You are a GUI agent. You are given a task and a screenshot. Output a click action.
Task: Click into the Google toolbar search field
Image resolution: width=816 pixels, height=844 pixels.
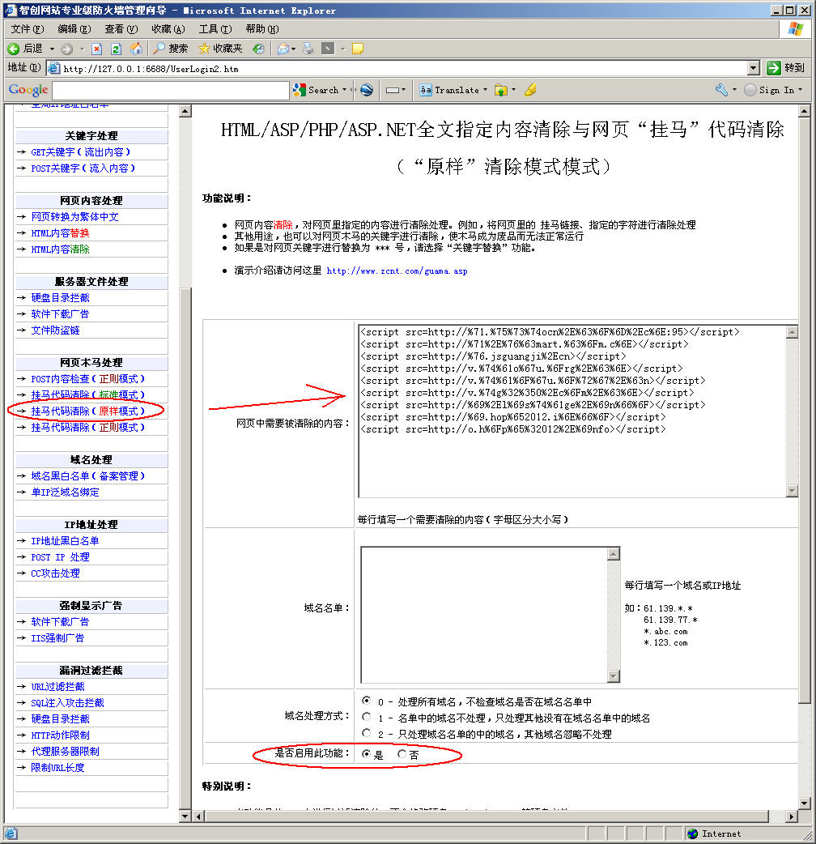pyautogui.click(x=171, y=90)
